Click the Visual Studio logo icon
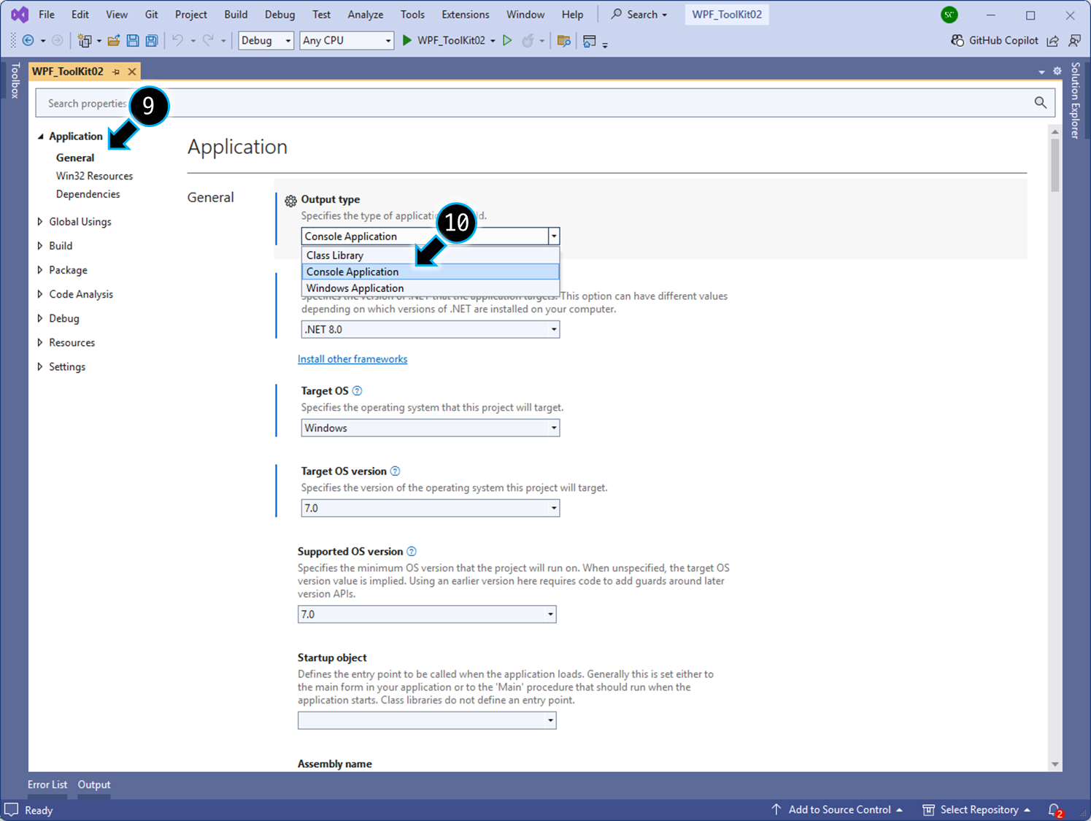Screen dimensions: 1091x821 [x=20, y=15]
